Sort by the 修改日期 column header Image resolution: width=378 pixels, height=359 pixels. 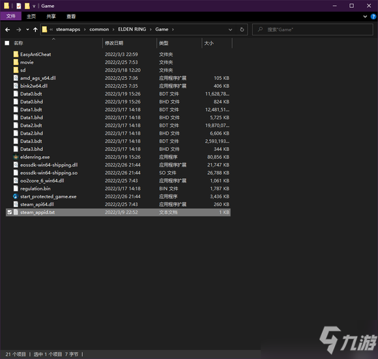pos(114,43)
